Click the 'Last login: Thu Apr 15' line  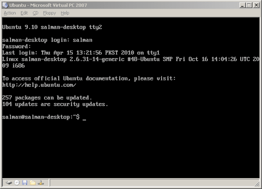pos(81,53)
